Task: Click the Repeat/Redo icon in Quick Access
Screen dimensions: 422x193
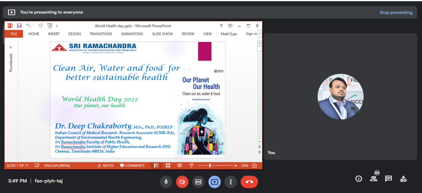Action: [x=40, y=26]
